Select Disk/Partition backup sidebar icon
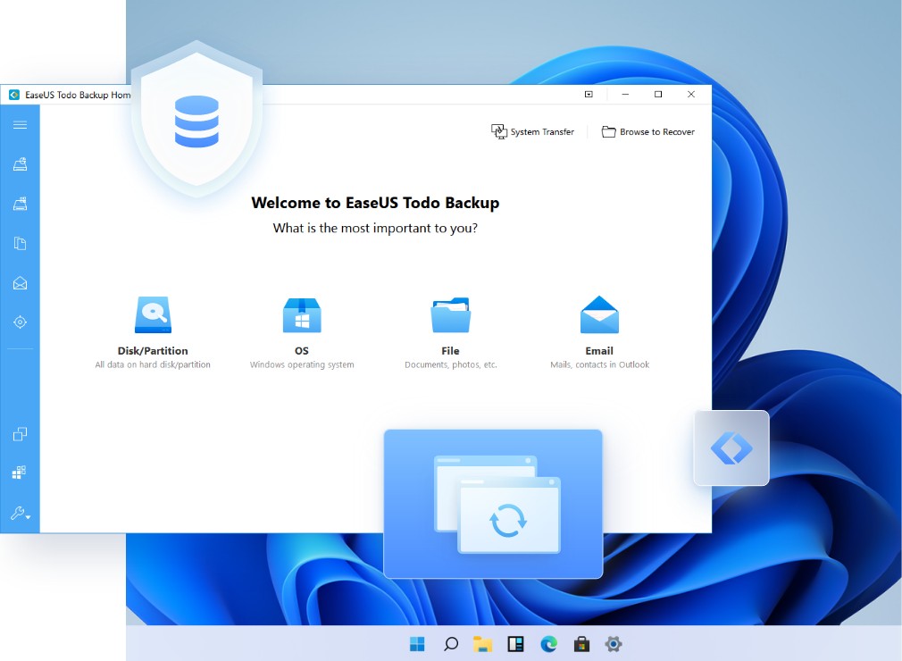Image resolution: width=902 pixels, height=661 pixels. click(x=21, y=164)
